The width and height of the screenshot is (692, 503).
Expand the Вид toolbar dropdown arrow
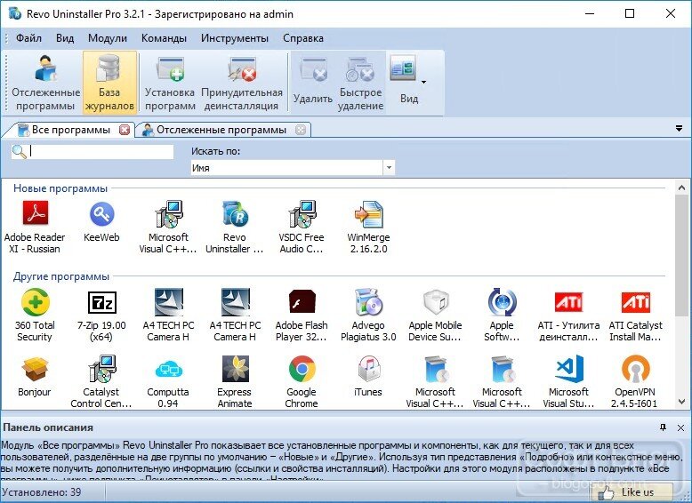(x=423, y=82)
